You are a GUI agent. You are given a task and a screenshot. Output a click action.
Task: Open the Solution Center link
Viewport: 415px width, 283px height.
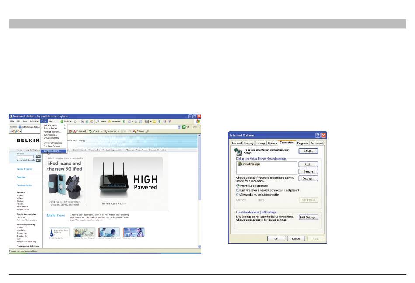(x=55, y=216)
